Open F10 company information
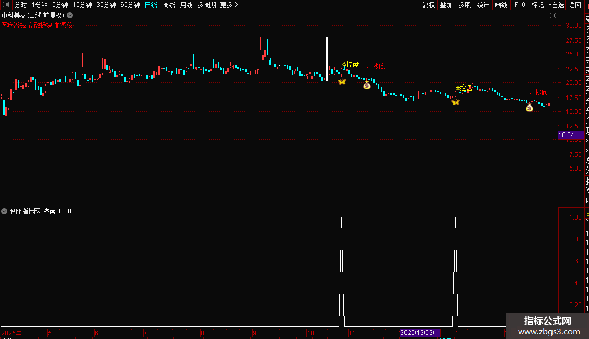The width and height of the screenshot is (589, 339). (520, 5)
